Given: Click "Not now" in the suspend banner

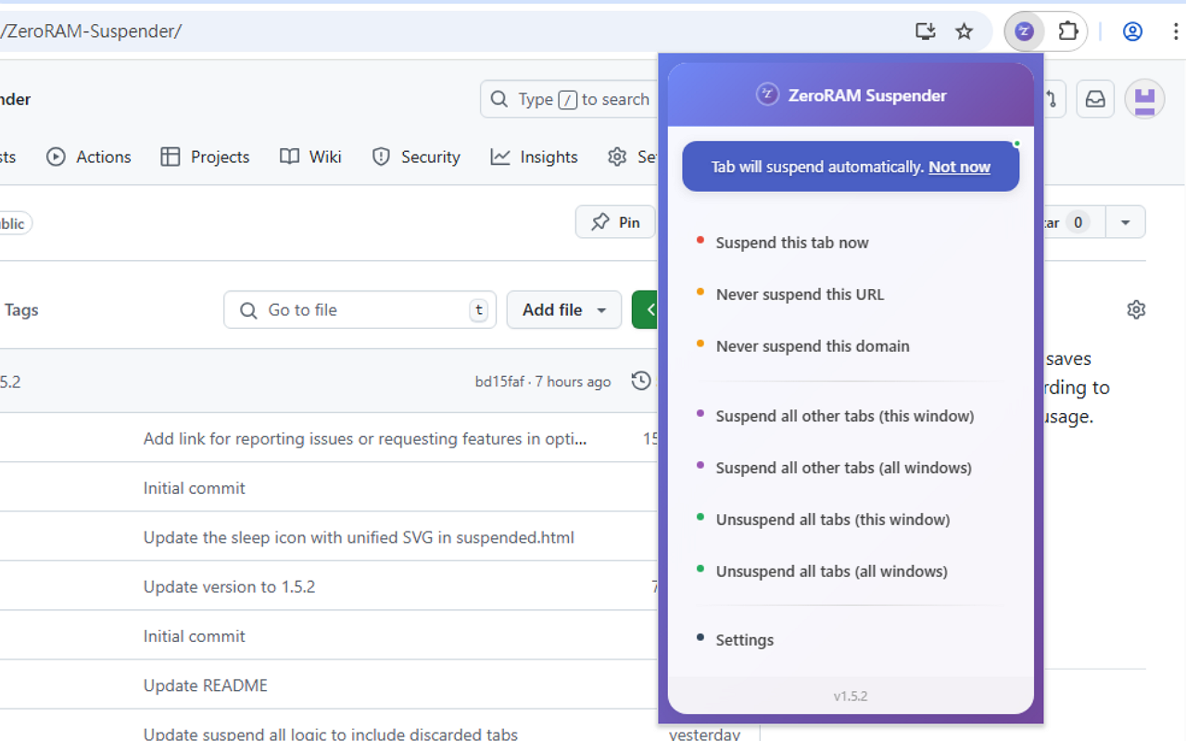Looking at the screenshot, I should pyautogui.click(x=959, y=167).
